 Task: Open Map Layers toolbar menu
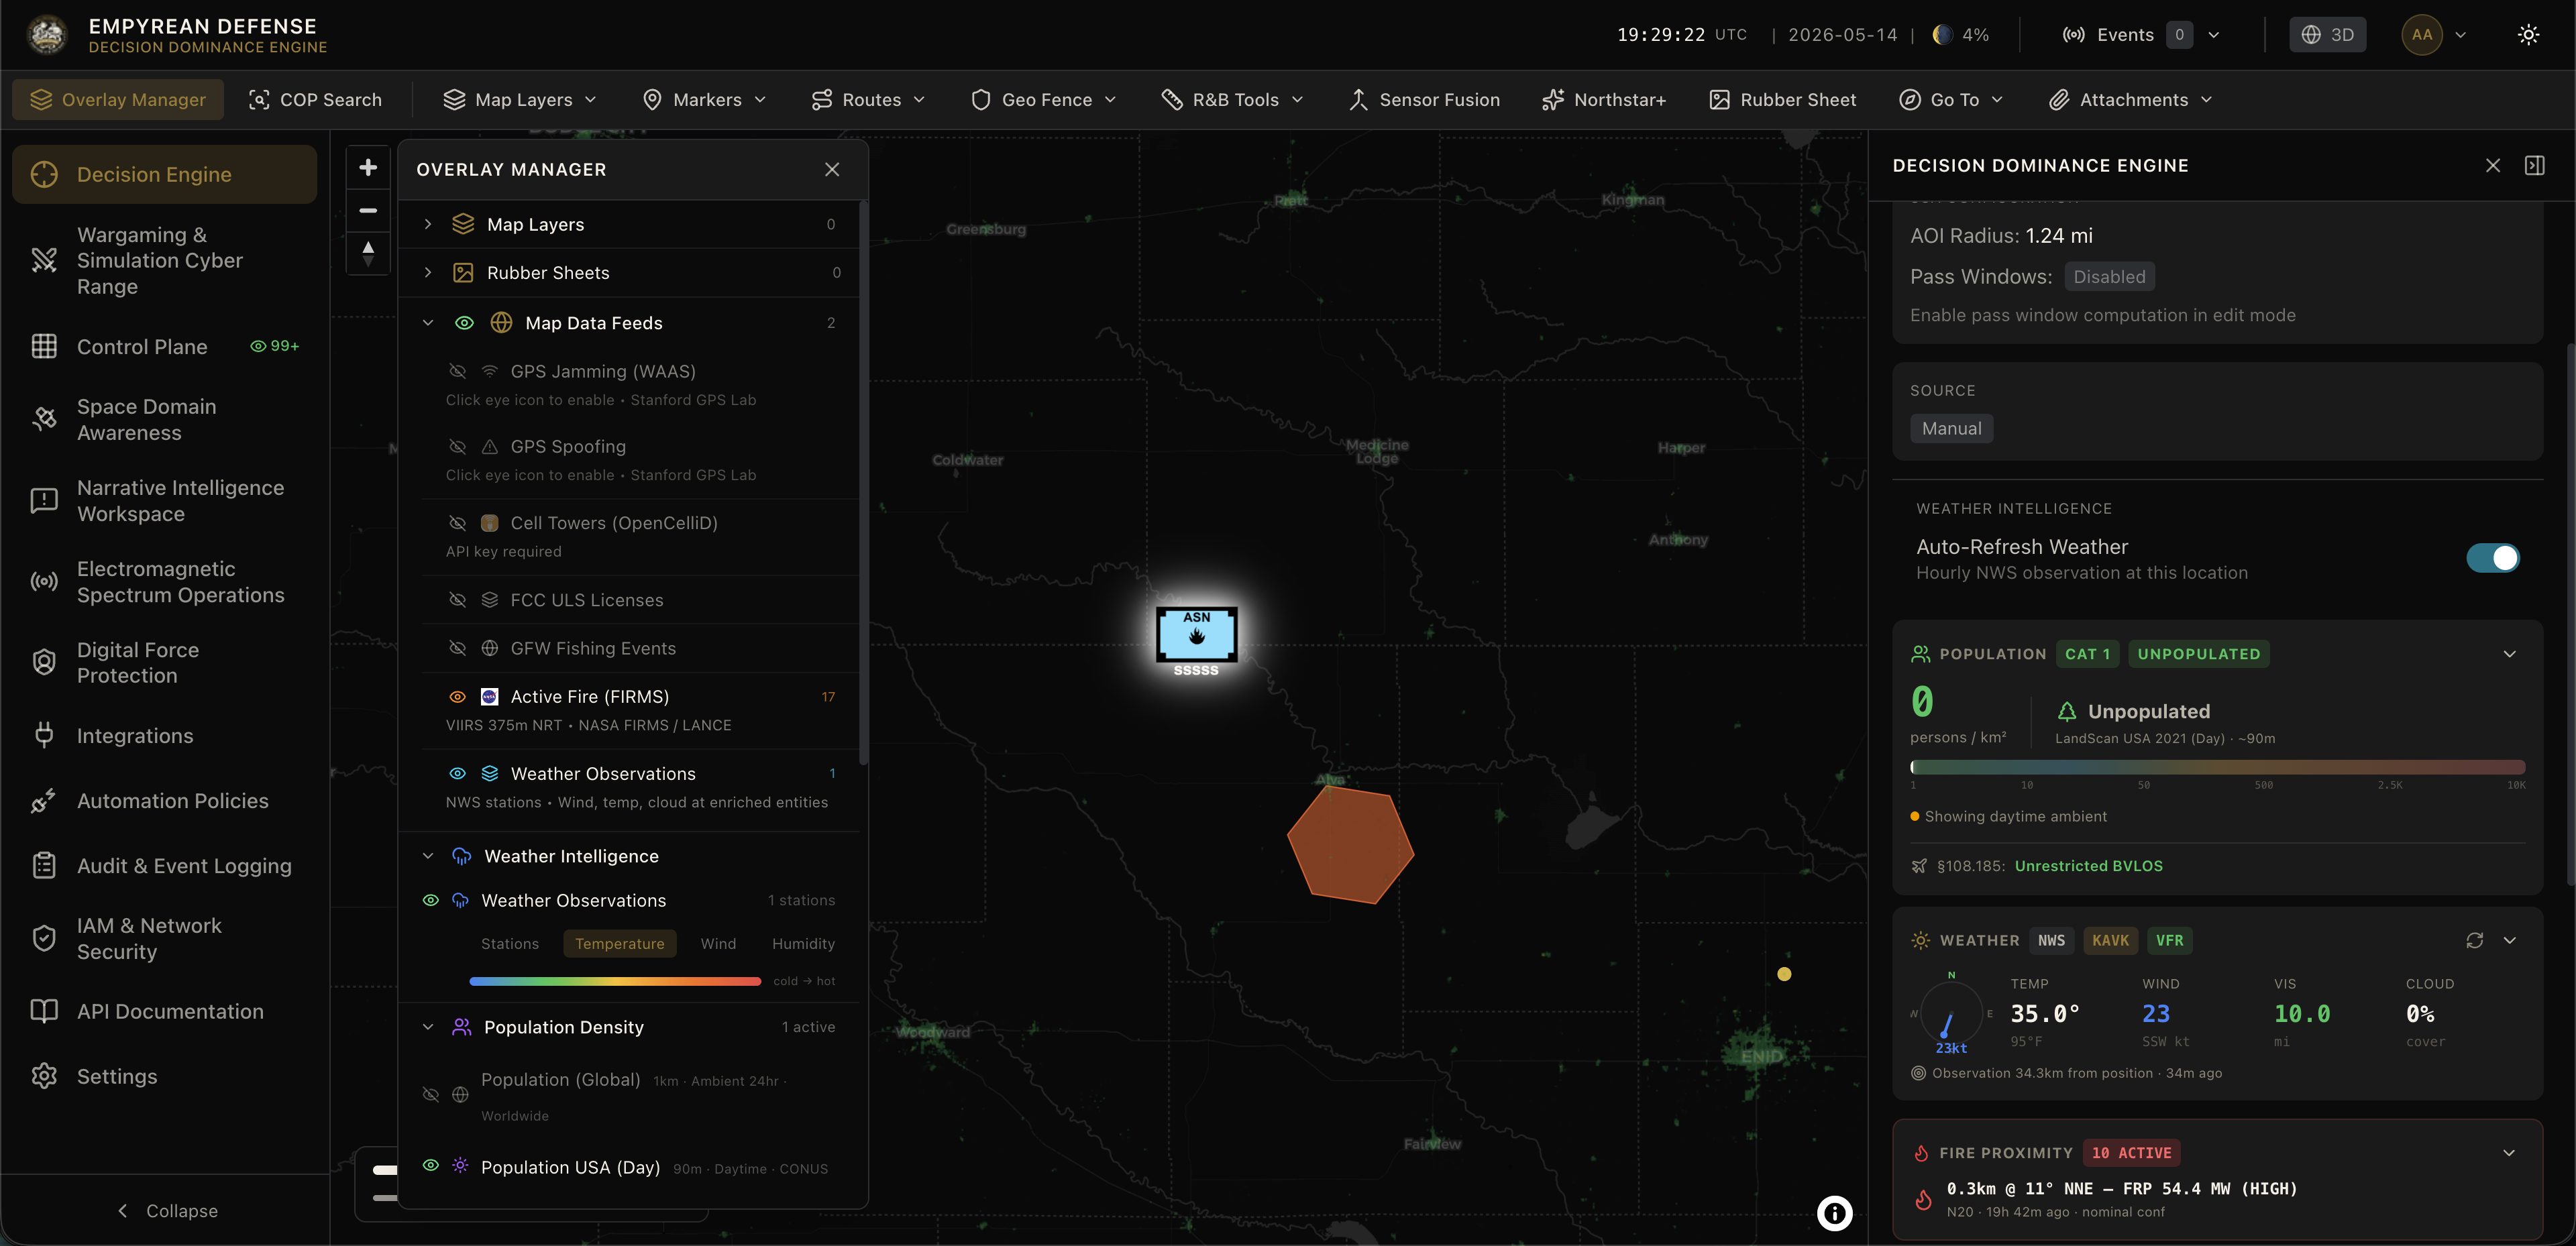click(x=520, y=100)
